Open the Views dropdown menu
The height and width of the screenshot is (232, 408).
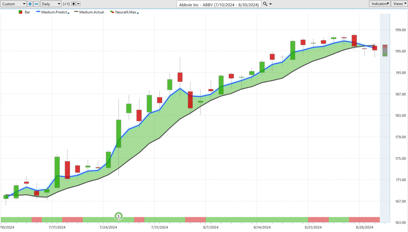[x=399, y=4]
